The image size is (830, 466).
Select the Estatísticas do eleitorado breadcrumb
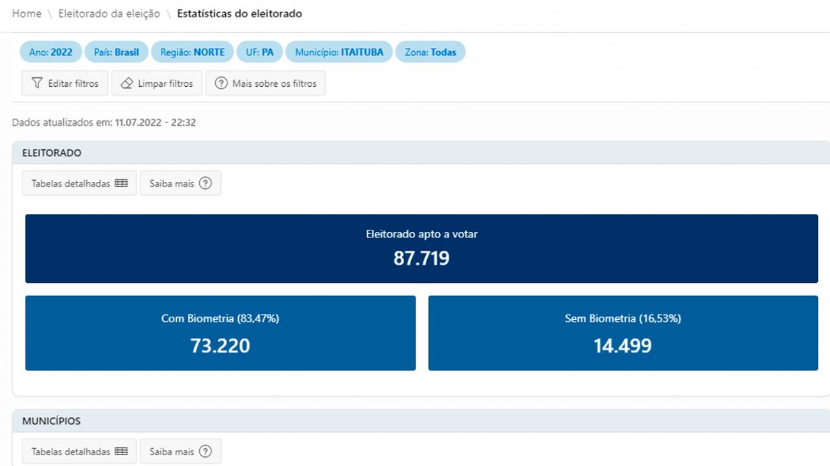coord(239,13)
